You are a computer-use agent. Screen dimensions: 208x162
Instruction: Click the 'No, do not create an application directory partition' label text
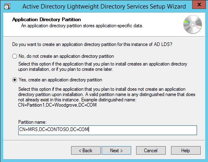(66, 56)
